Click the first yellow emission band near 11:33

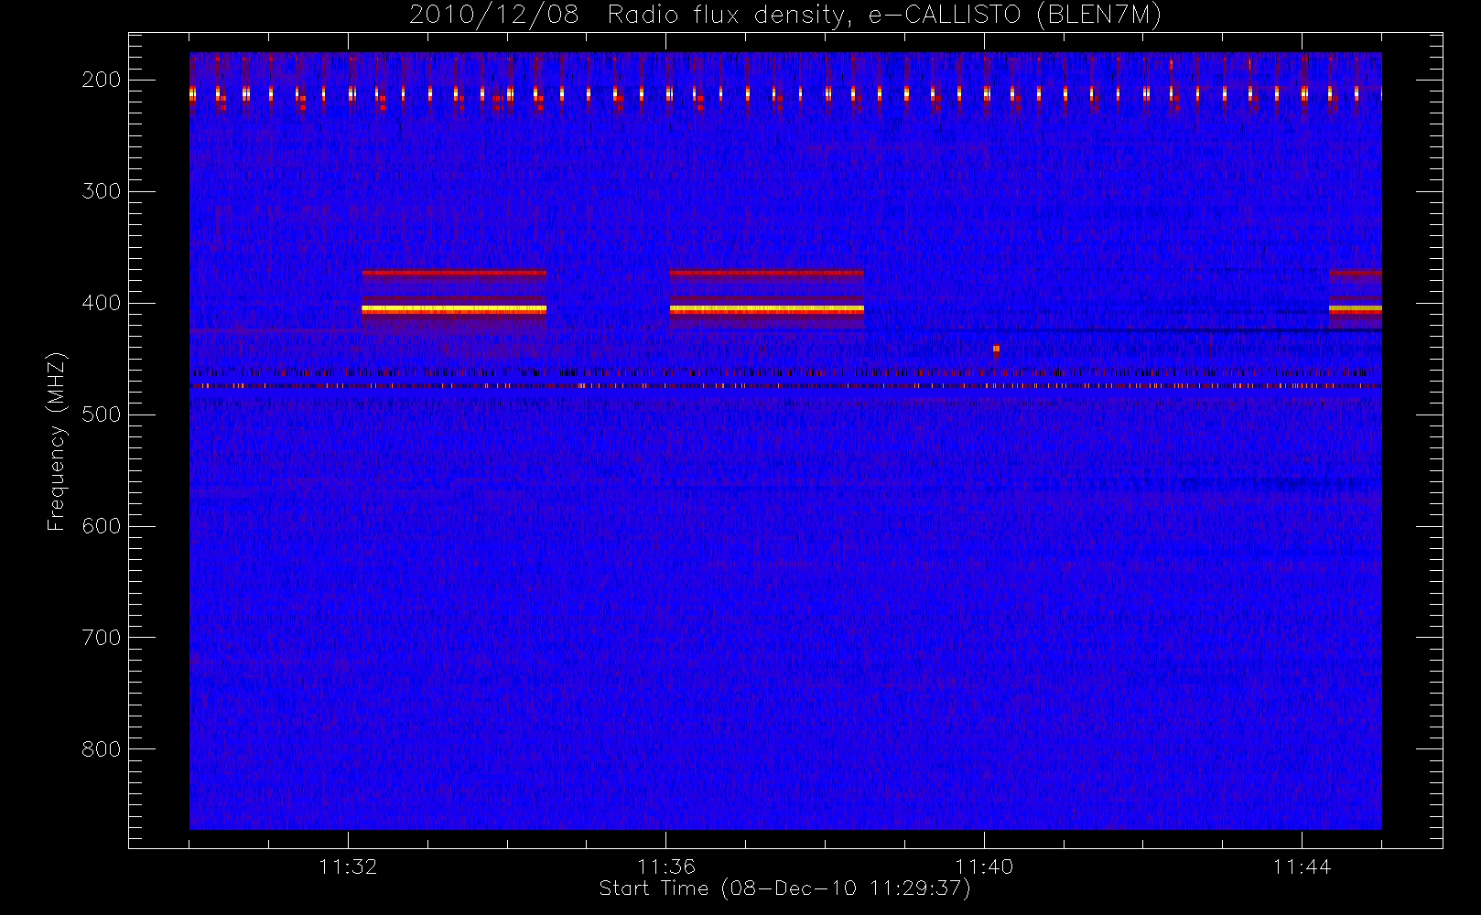[x=454, y=309]
